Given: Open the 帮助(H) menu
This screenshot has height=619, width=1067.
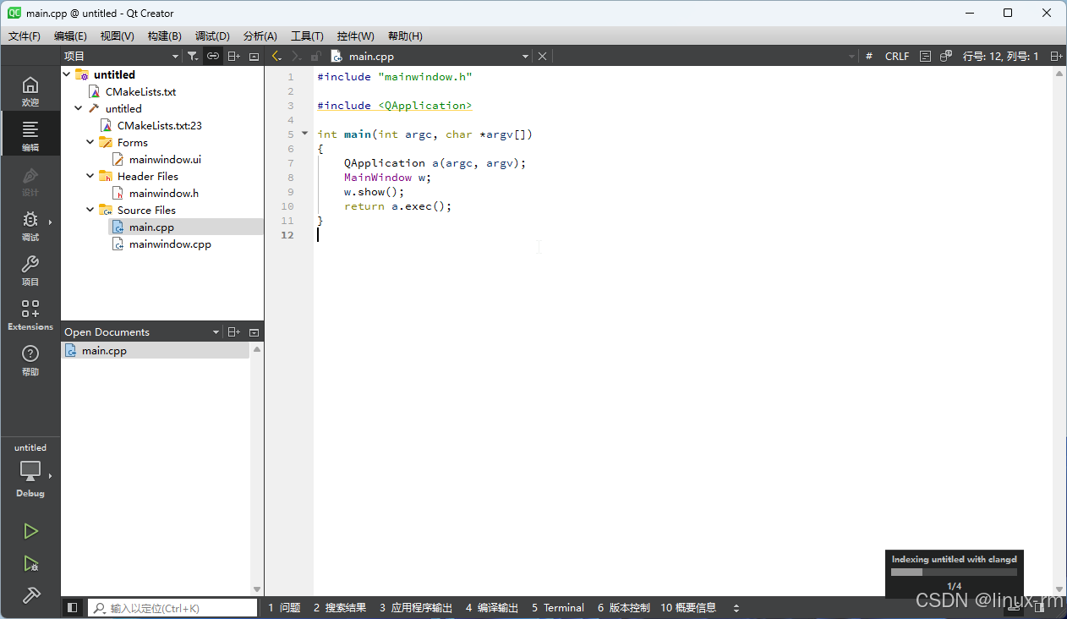Looking at the screenshot, I should [405, 36].
